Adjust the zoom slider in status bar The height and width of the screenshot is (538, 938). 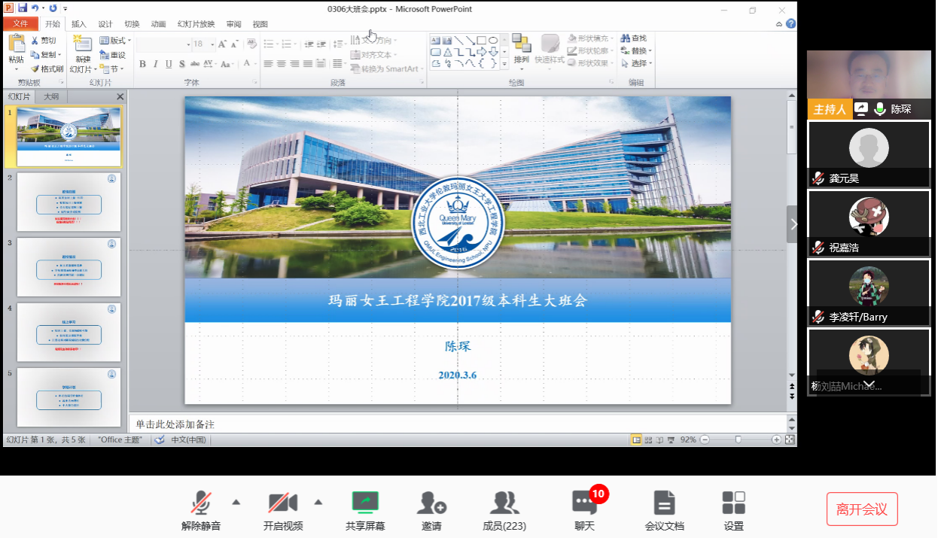(x=738, y=439)
